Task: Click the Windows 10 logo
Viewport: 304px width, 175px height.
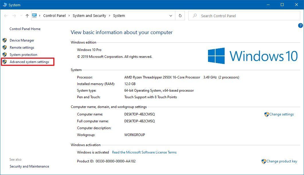Action: [x=253, y=56]
